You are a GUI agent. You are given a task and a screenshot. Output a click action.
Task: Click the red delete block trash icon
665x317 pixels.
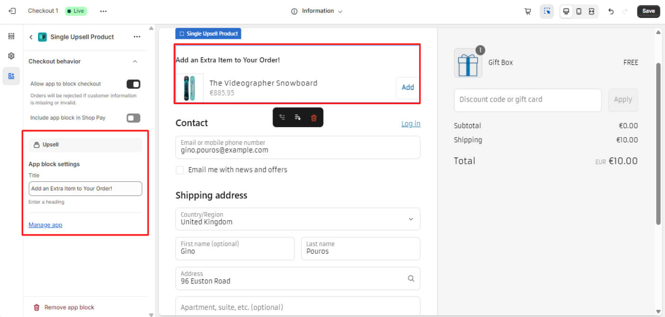(313, 118)
